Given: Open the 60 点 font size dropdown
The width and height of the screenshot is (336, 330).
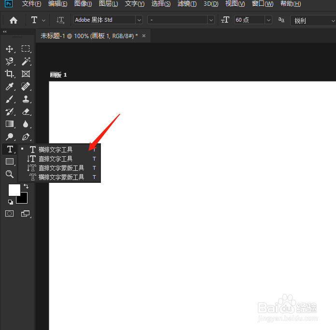Looking at the screenshot, I should (268, 20).
